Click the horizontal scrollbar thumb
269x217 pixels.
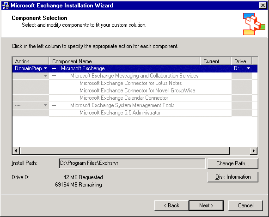tap(125, 151)
